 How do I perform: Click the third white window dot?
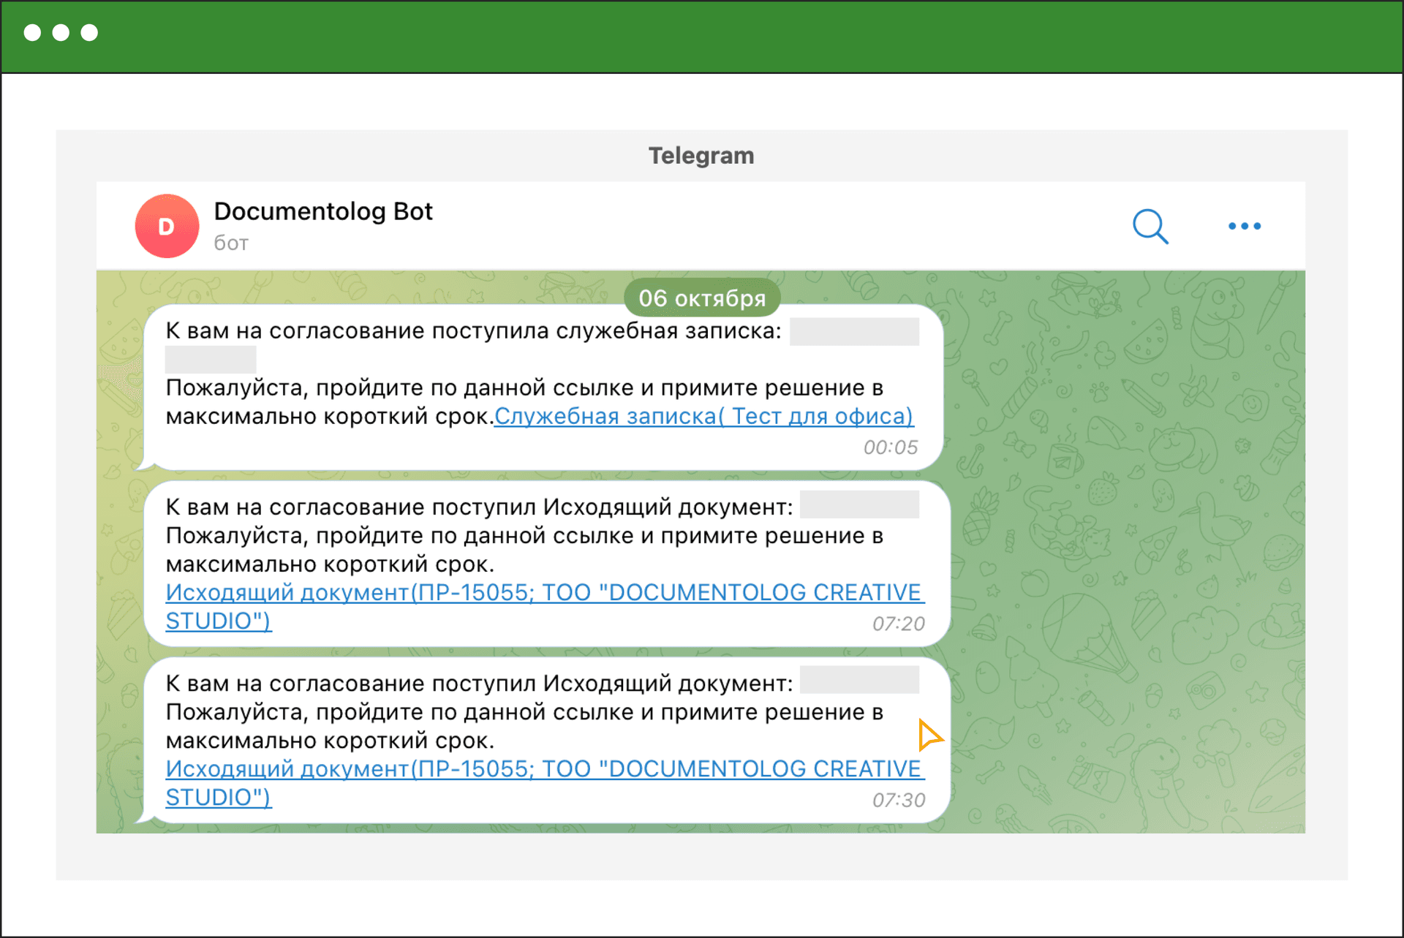pos(89,32)
